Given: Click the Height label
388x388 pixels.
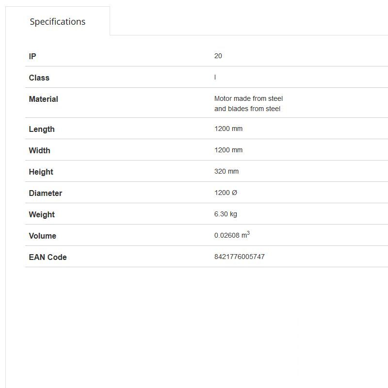Looking at the screenshot, I should coord(41,172).
